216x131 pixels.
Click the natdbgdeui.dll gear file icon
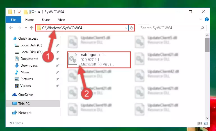point(73,59)
